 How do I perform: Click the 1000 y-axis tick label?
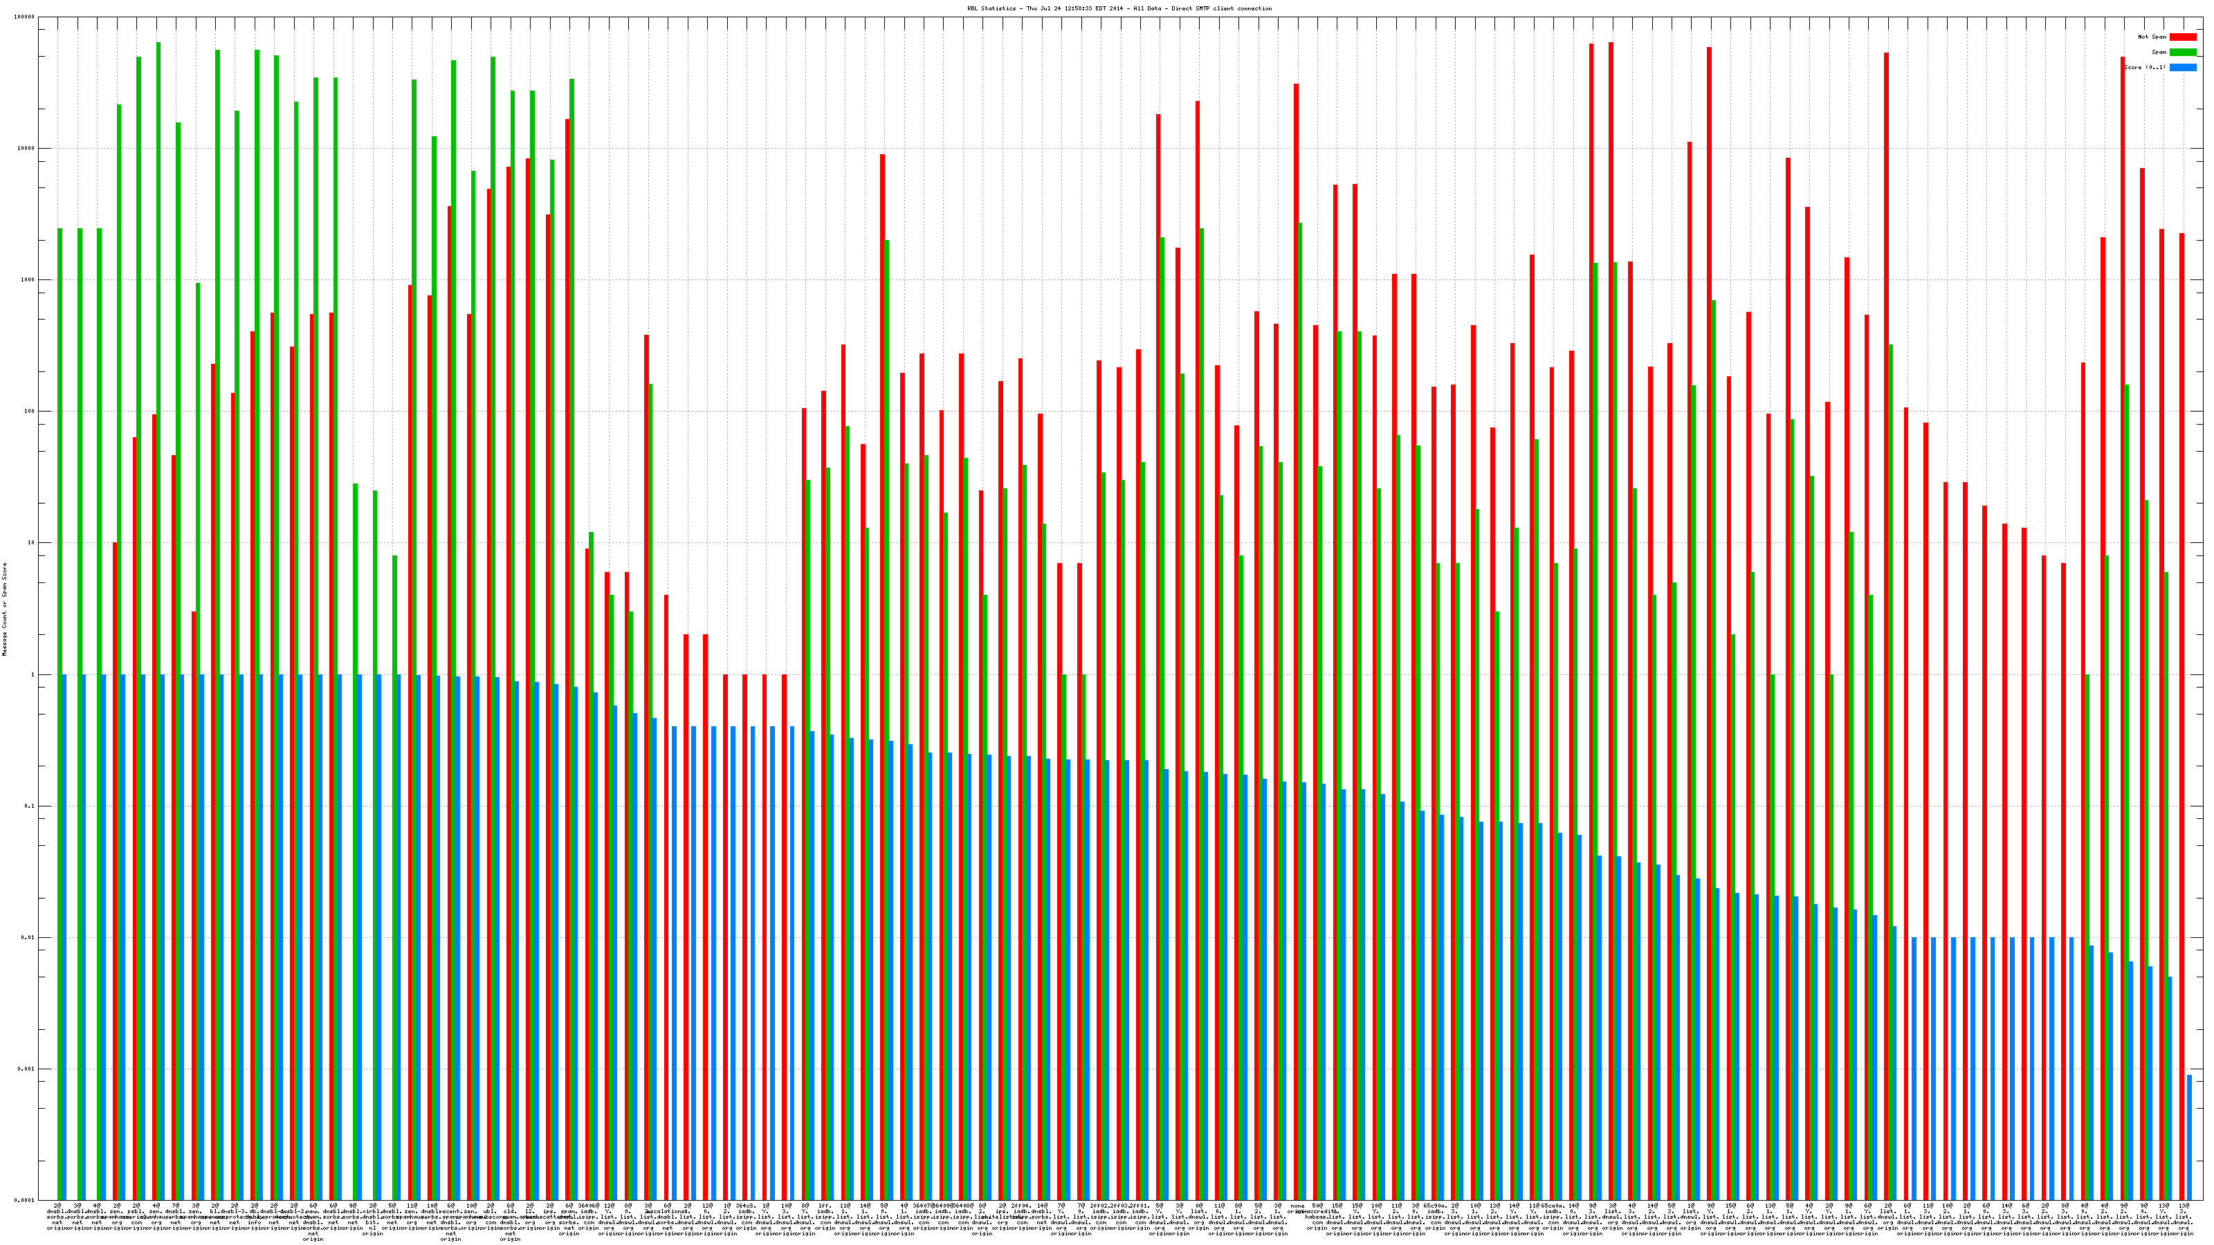[29, 280]
